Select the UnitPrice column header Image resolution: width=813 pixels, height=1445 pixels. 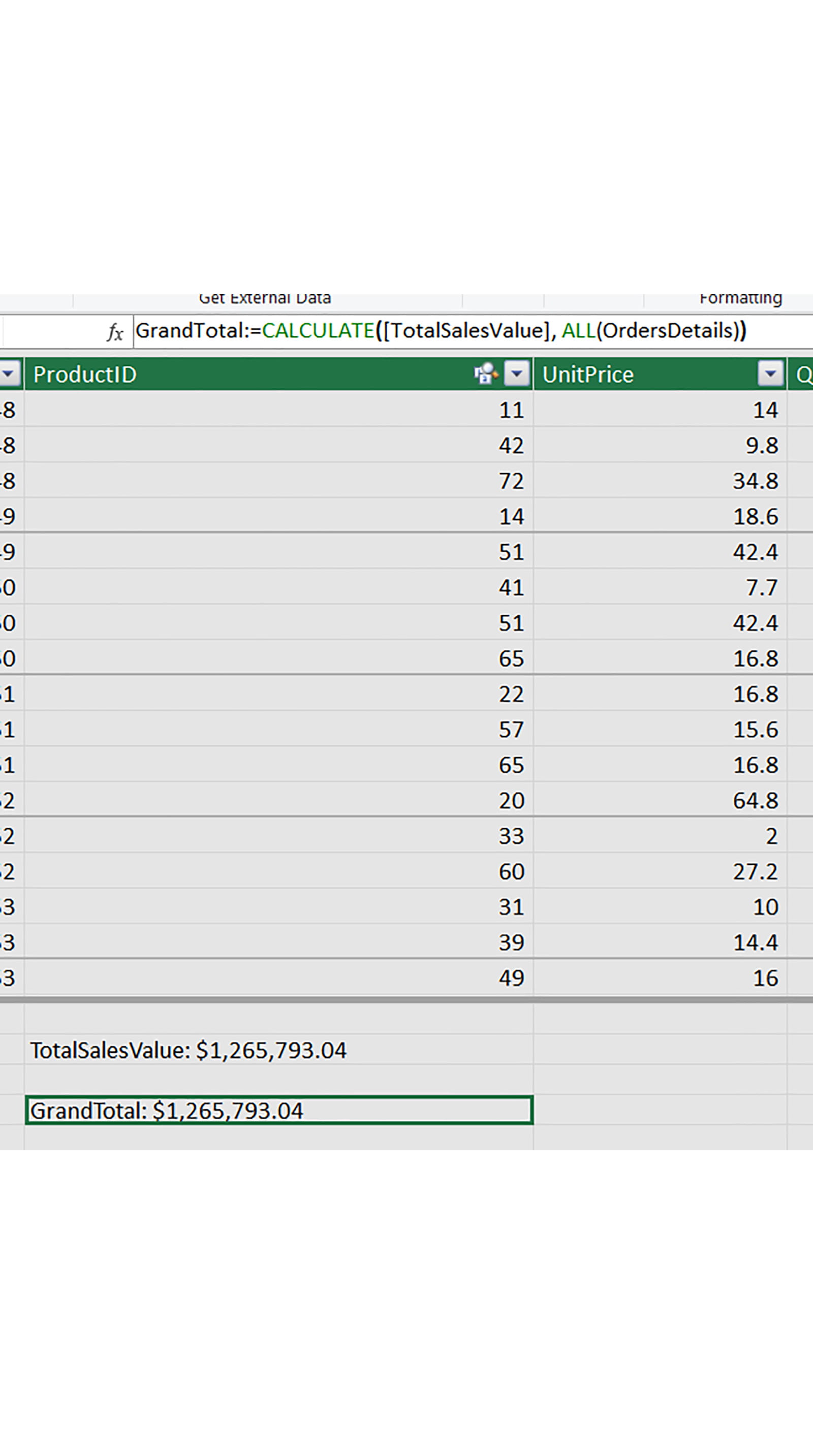click(645, 374)
